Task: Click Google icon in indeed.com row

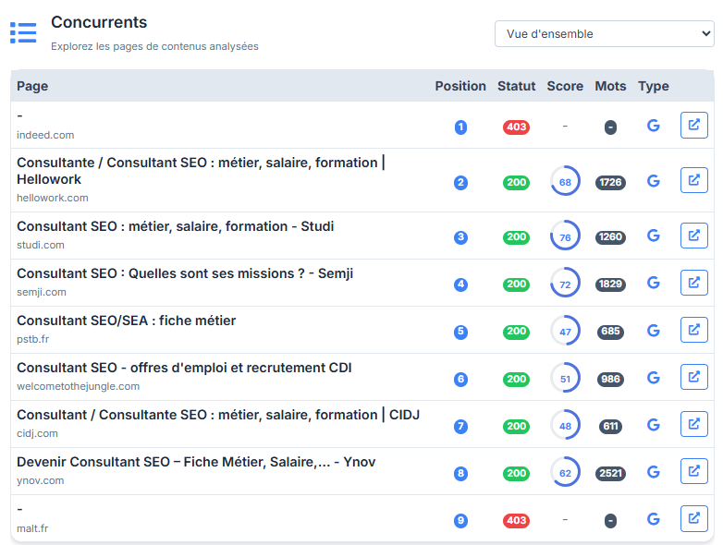Action: pos(654,126)
